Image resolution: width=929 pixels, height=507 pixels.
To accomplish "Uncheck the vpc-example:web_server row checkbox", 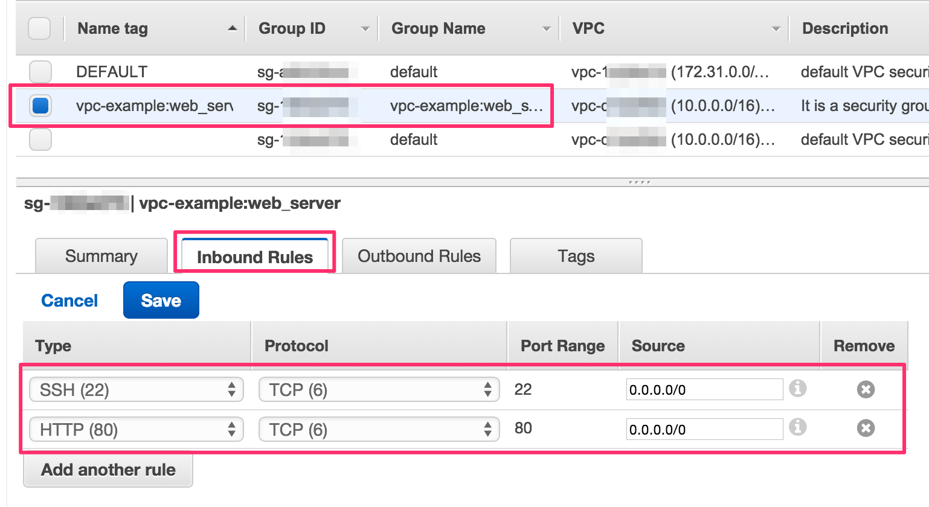I will [x=40, y=106].
